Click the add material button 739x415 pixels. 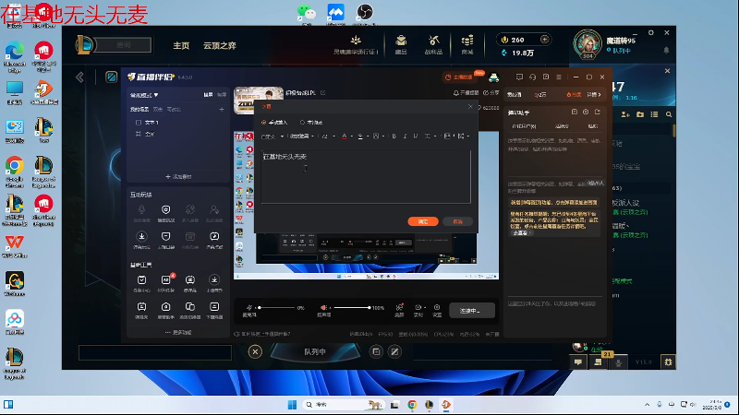tap(178, 176)
